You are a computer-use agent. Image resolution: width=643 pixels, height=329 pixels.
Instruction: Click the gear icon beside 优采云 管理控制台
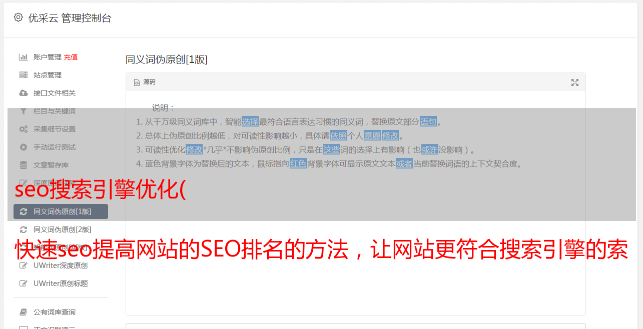[19, 17]
